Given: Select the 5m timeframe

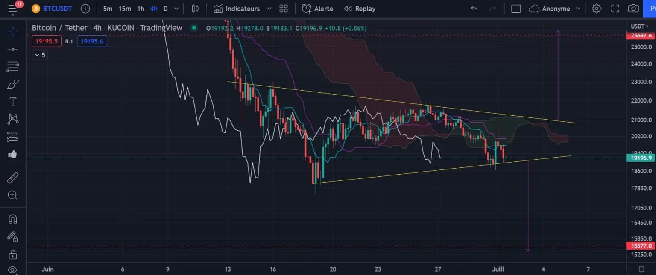Looking at the screenshot, I should click(108, 9).
